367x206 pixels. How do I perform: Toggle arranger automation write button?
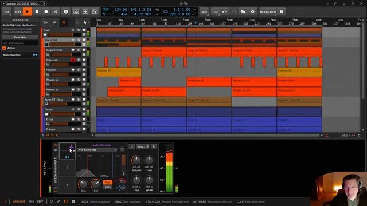coord(56,11)
